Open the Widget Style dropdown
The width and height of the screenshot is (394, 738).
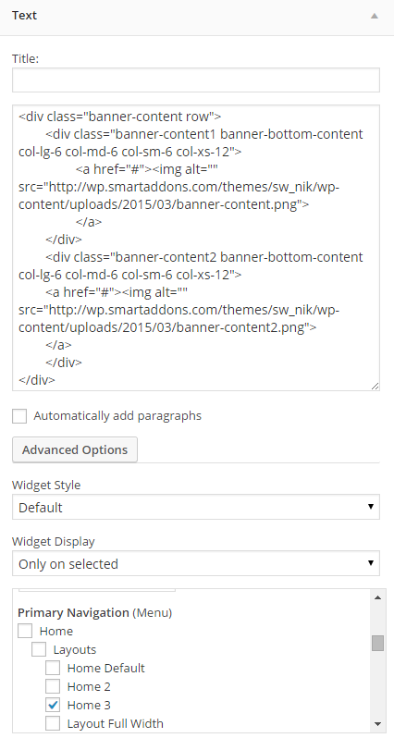tap(196, 507)
